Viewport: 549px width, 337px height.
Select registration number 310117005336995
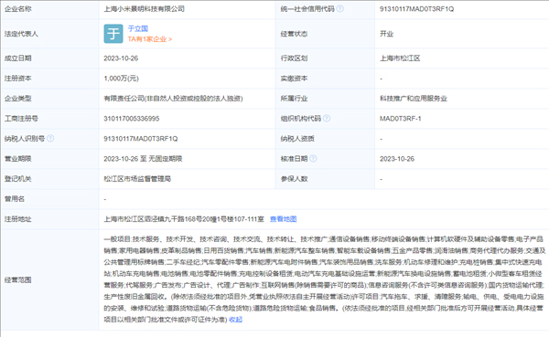(131, 119)
